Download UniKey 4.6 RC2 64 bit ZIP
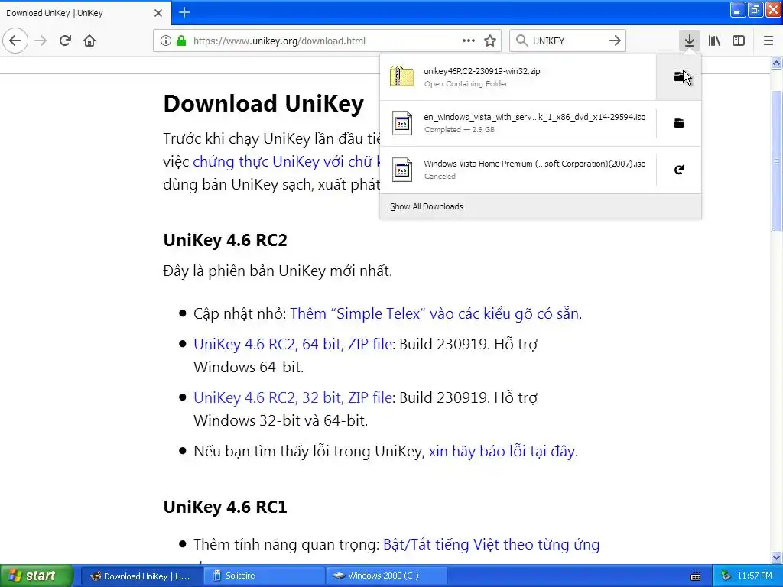Image resolution: width=783 pixels, height=587 pixels. coord(293,344)
